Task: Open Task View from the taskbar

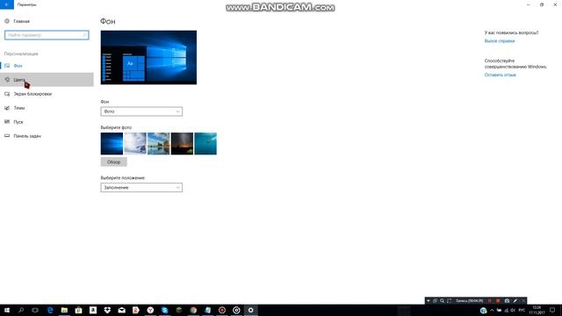Action: [35, 310]
